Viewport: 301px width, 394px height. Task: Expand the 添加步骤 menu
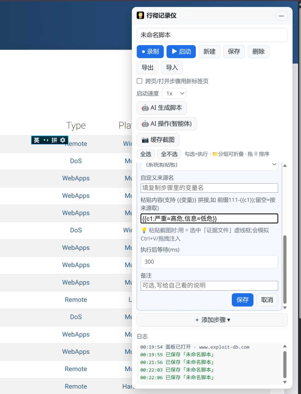click(x=212, y=320)
